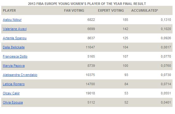Click Olivia Epoupa's accumulated score 0,0401

166,102
